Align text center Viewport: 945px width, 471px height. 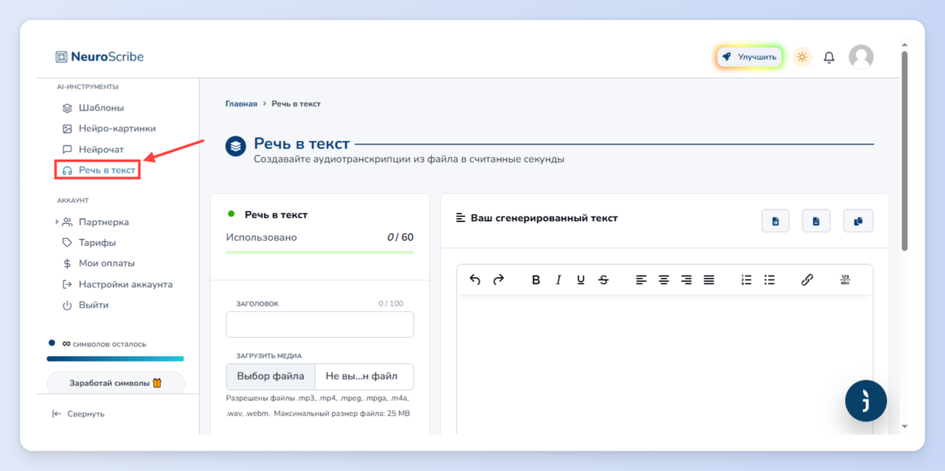pos(664,280)
